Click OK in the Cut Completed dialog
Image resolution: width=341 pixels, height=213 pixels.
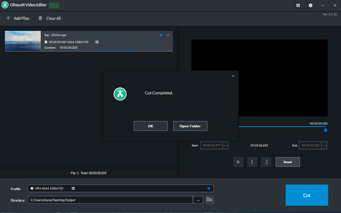(x=151, y=126)
